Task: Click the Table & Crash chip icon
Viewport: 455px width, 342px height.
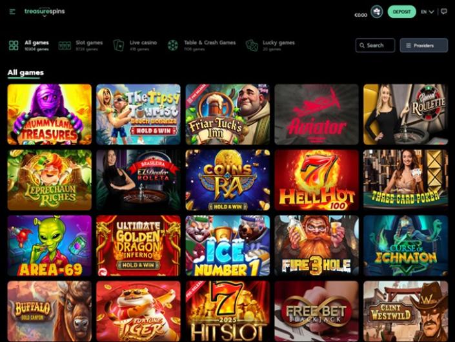Action: (x=173, y=46)
